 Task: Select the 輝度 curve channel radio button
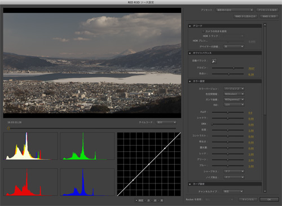[x=136, y=200]
